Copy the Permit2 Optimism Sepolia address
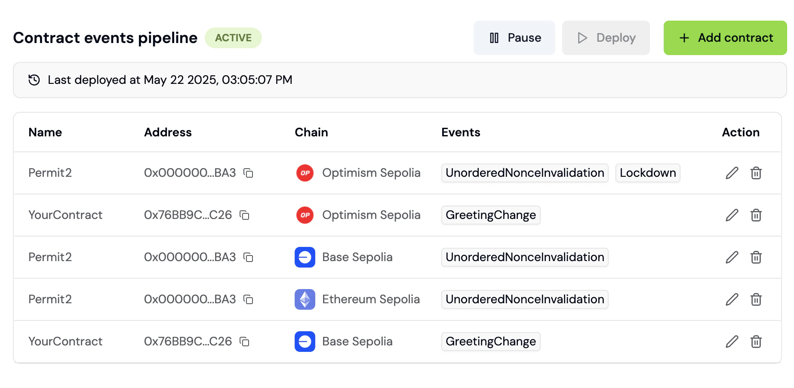The height and width of the screenshot is (388, 794). (248, 173)
